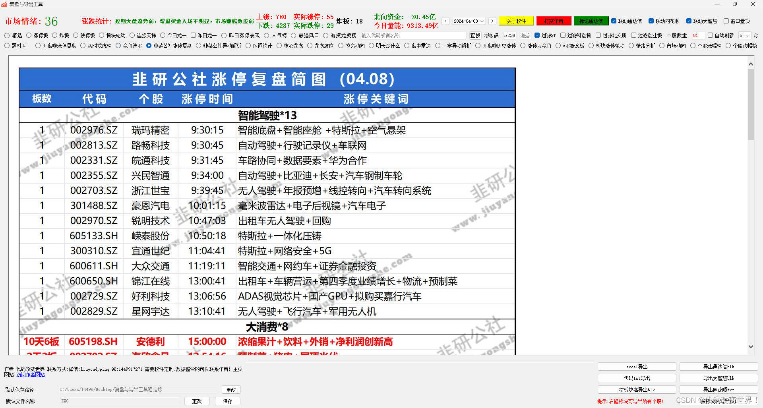Select the 韭菜公社异动解析 radio option
The image size is (763, 408).
click(199, 46)
